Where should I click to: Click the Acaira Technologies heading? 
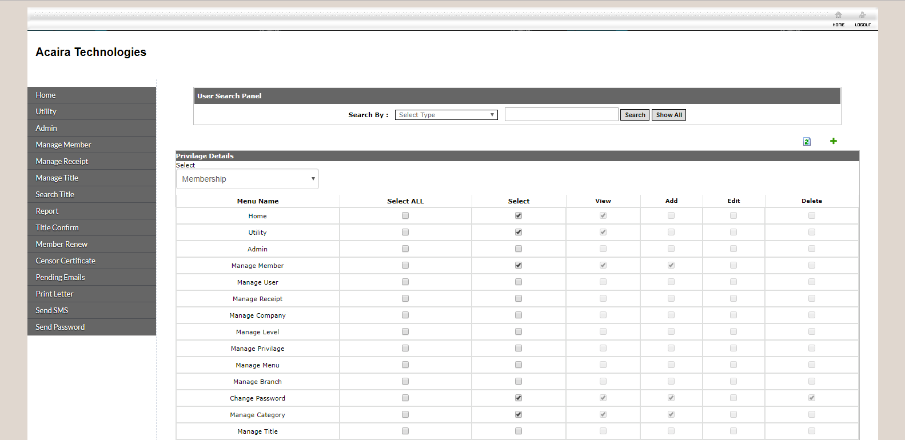(91, 52)
